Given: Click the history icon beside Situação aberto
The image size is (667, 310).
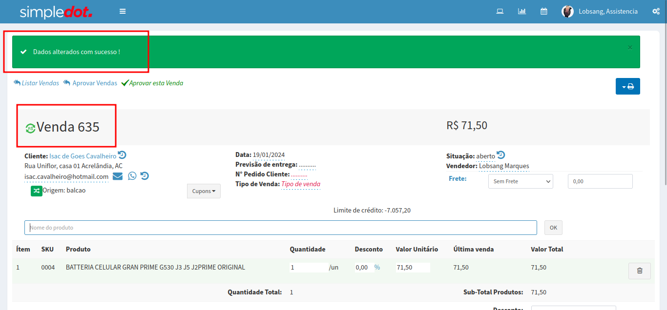Looking at the screenshot, I should coord(501,155).
